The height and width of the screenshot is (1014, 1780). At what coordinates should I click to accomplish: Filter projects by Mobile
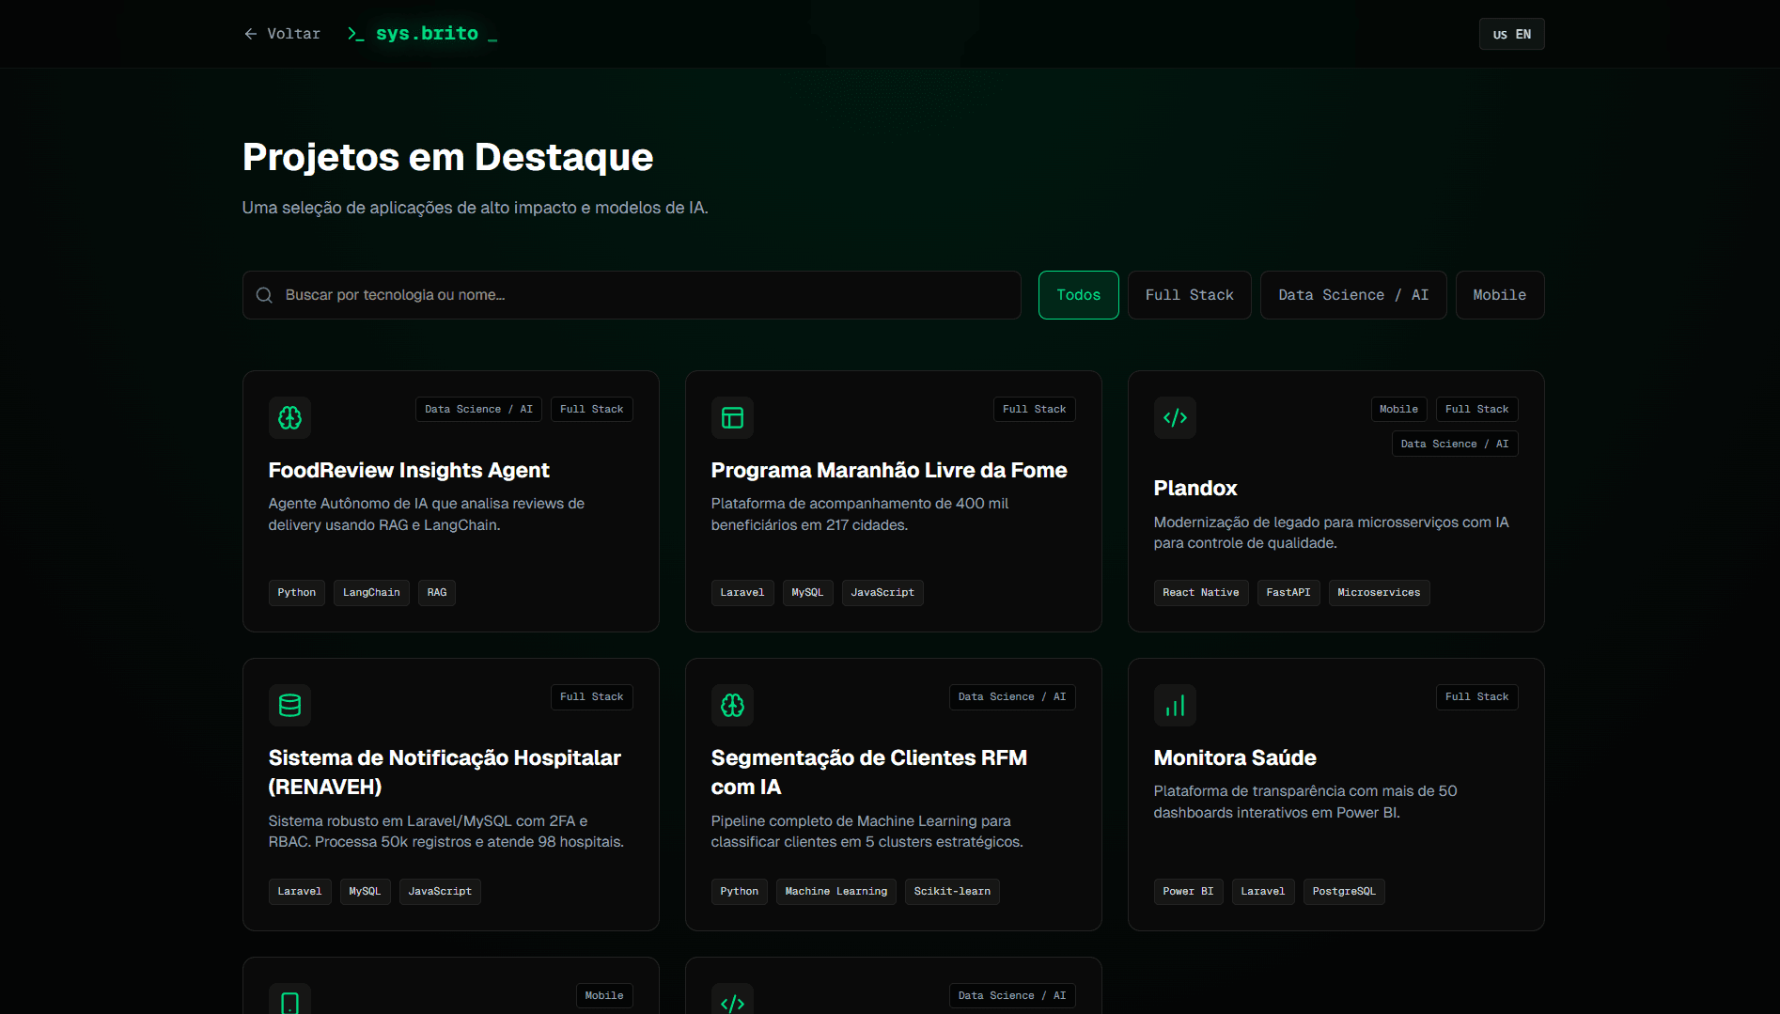pos(1499,295)
